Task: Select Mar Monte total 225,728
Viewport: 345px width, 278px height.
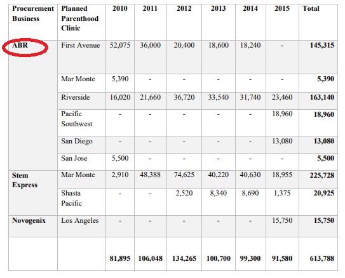Action: [x=322, y=175]
